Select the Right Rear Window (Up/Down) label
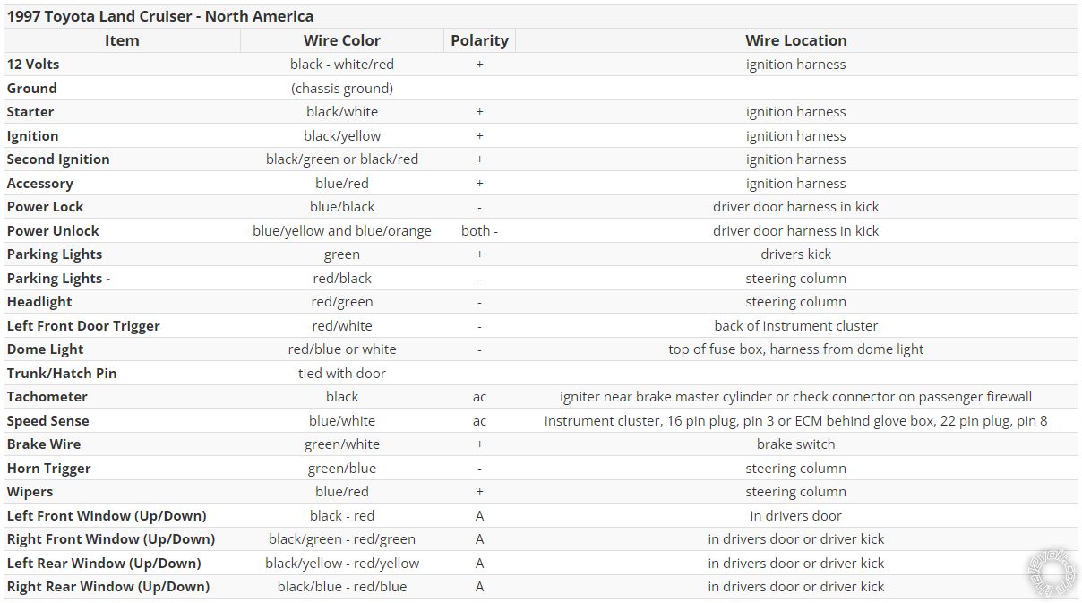 108,587
